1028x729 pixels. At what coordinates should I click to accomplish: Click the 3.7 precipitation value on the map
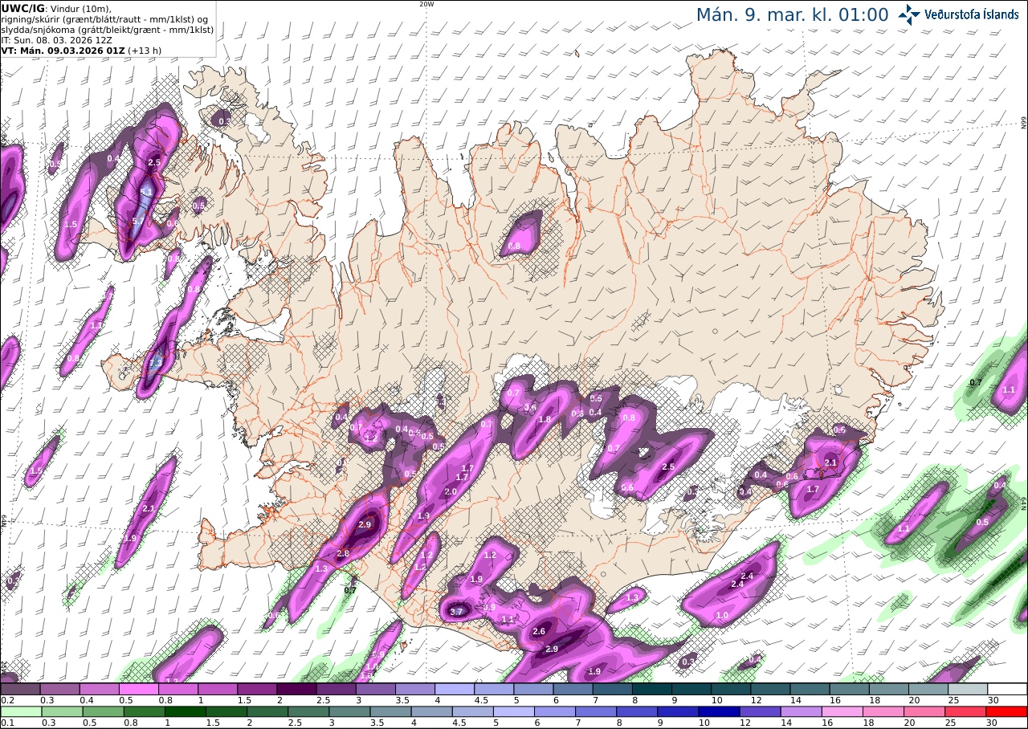(457, 612)
